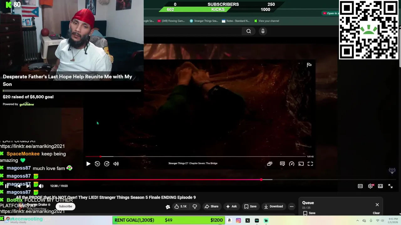
Task: Mute the YouTube player volume
Action: pyautogui.click(x=41, y=186)
